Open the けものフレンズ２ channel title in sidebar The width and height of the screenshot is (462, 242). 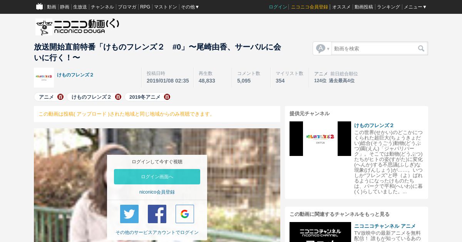(x=374, y=125)
